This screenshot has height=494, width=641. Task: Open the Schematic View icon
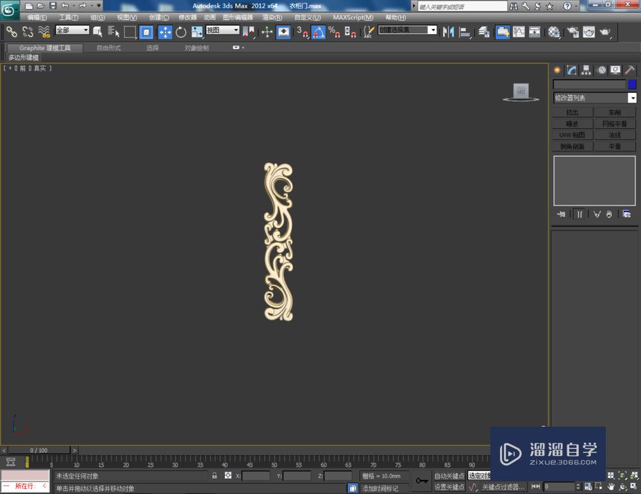click(535, 32)
